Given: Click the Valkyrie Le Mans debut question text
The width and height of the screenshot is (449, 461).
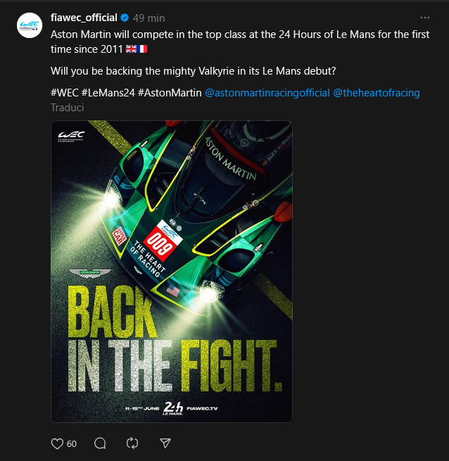Looking at the screenshot, I should point(194,71).
